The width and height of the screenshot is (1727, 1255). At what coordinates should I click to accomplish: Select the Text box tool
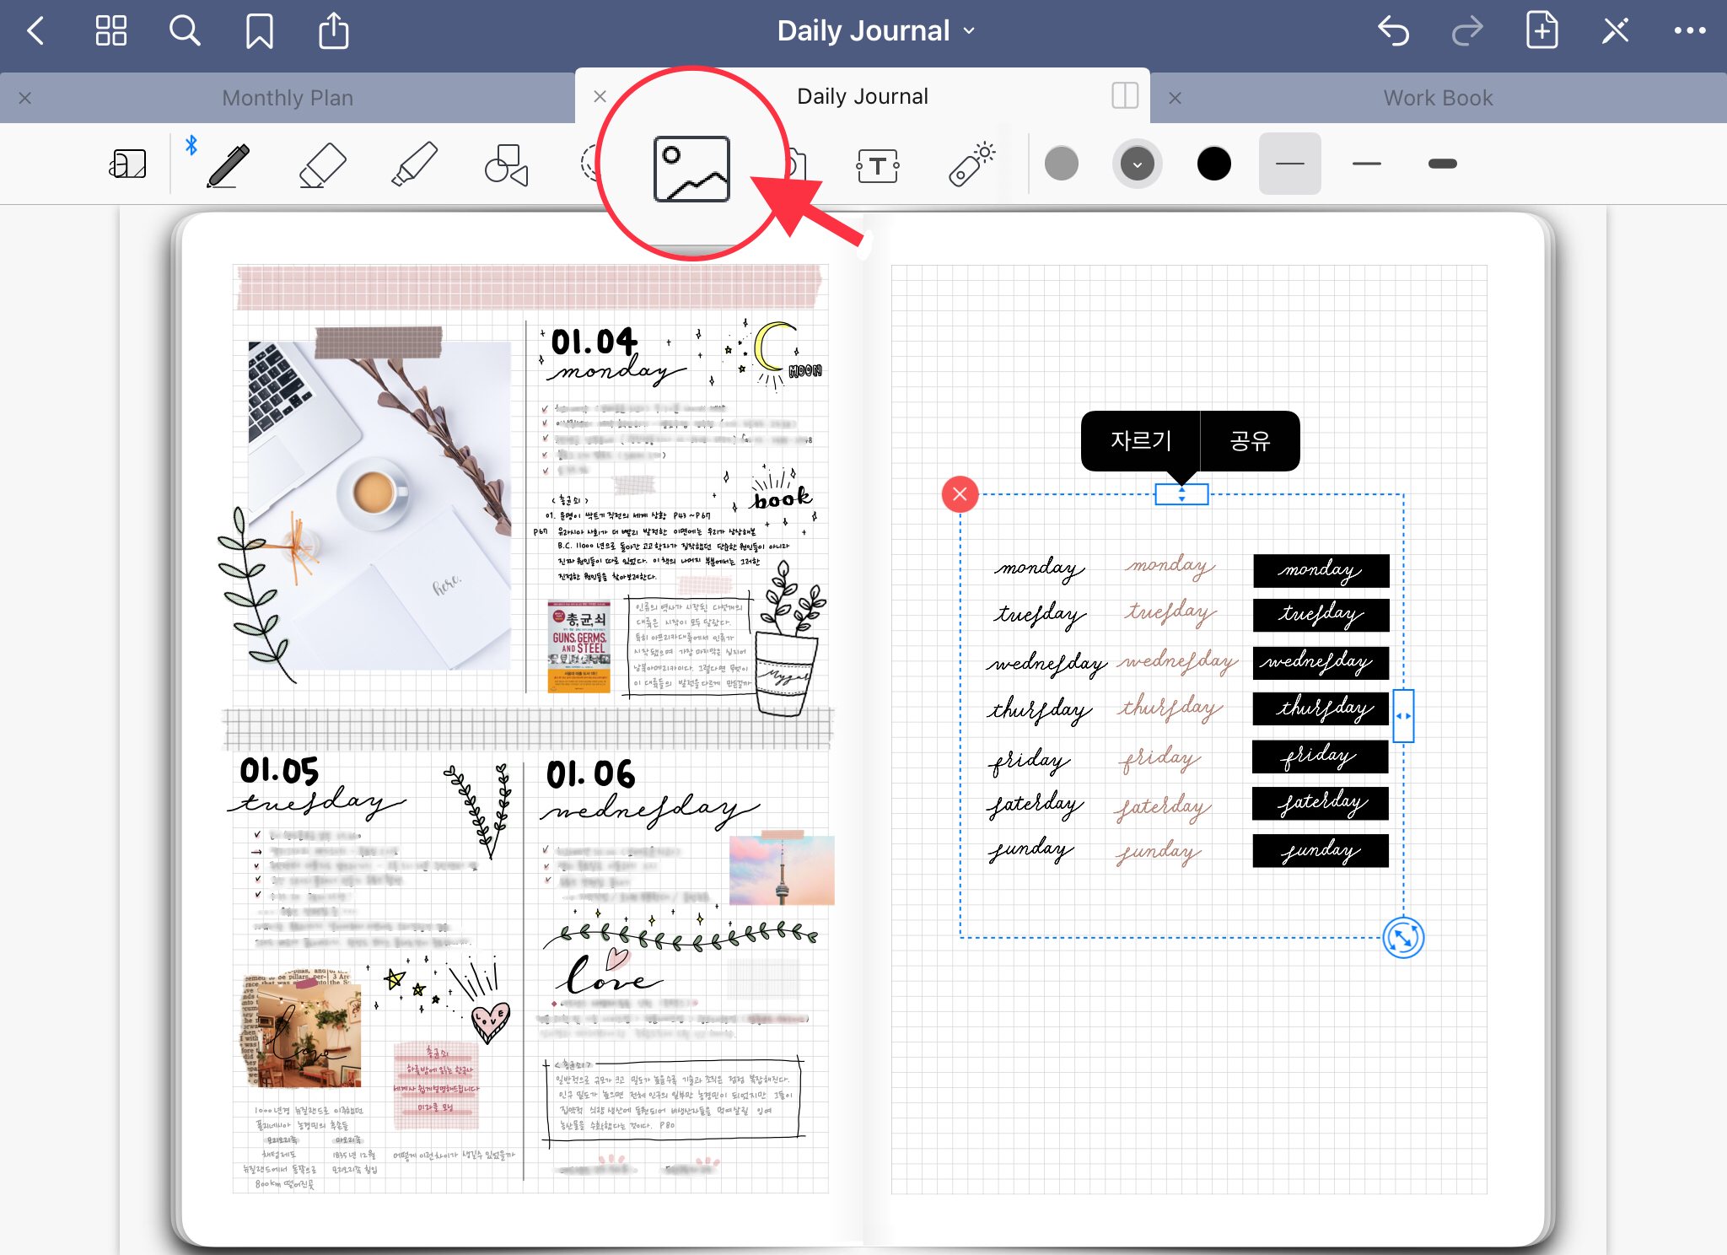point(877,165)
